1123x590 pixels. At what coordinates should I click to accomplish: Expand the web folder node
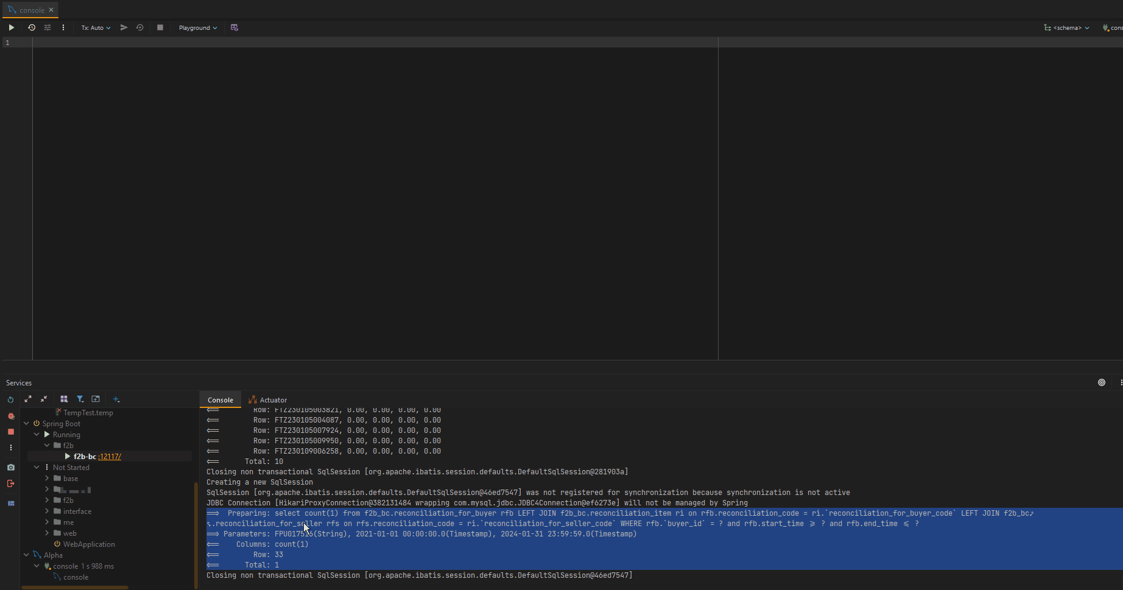(x=47, y=533)
